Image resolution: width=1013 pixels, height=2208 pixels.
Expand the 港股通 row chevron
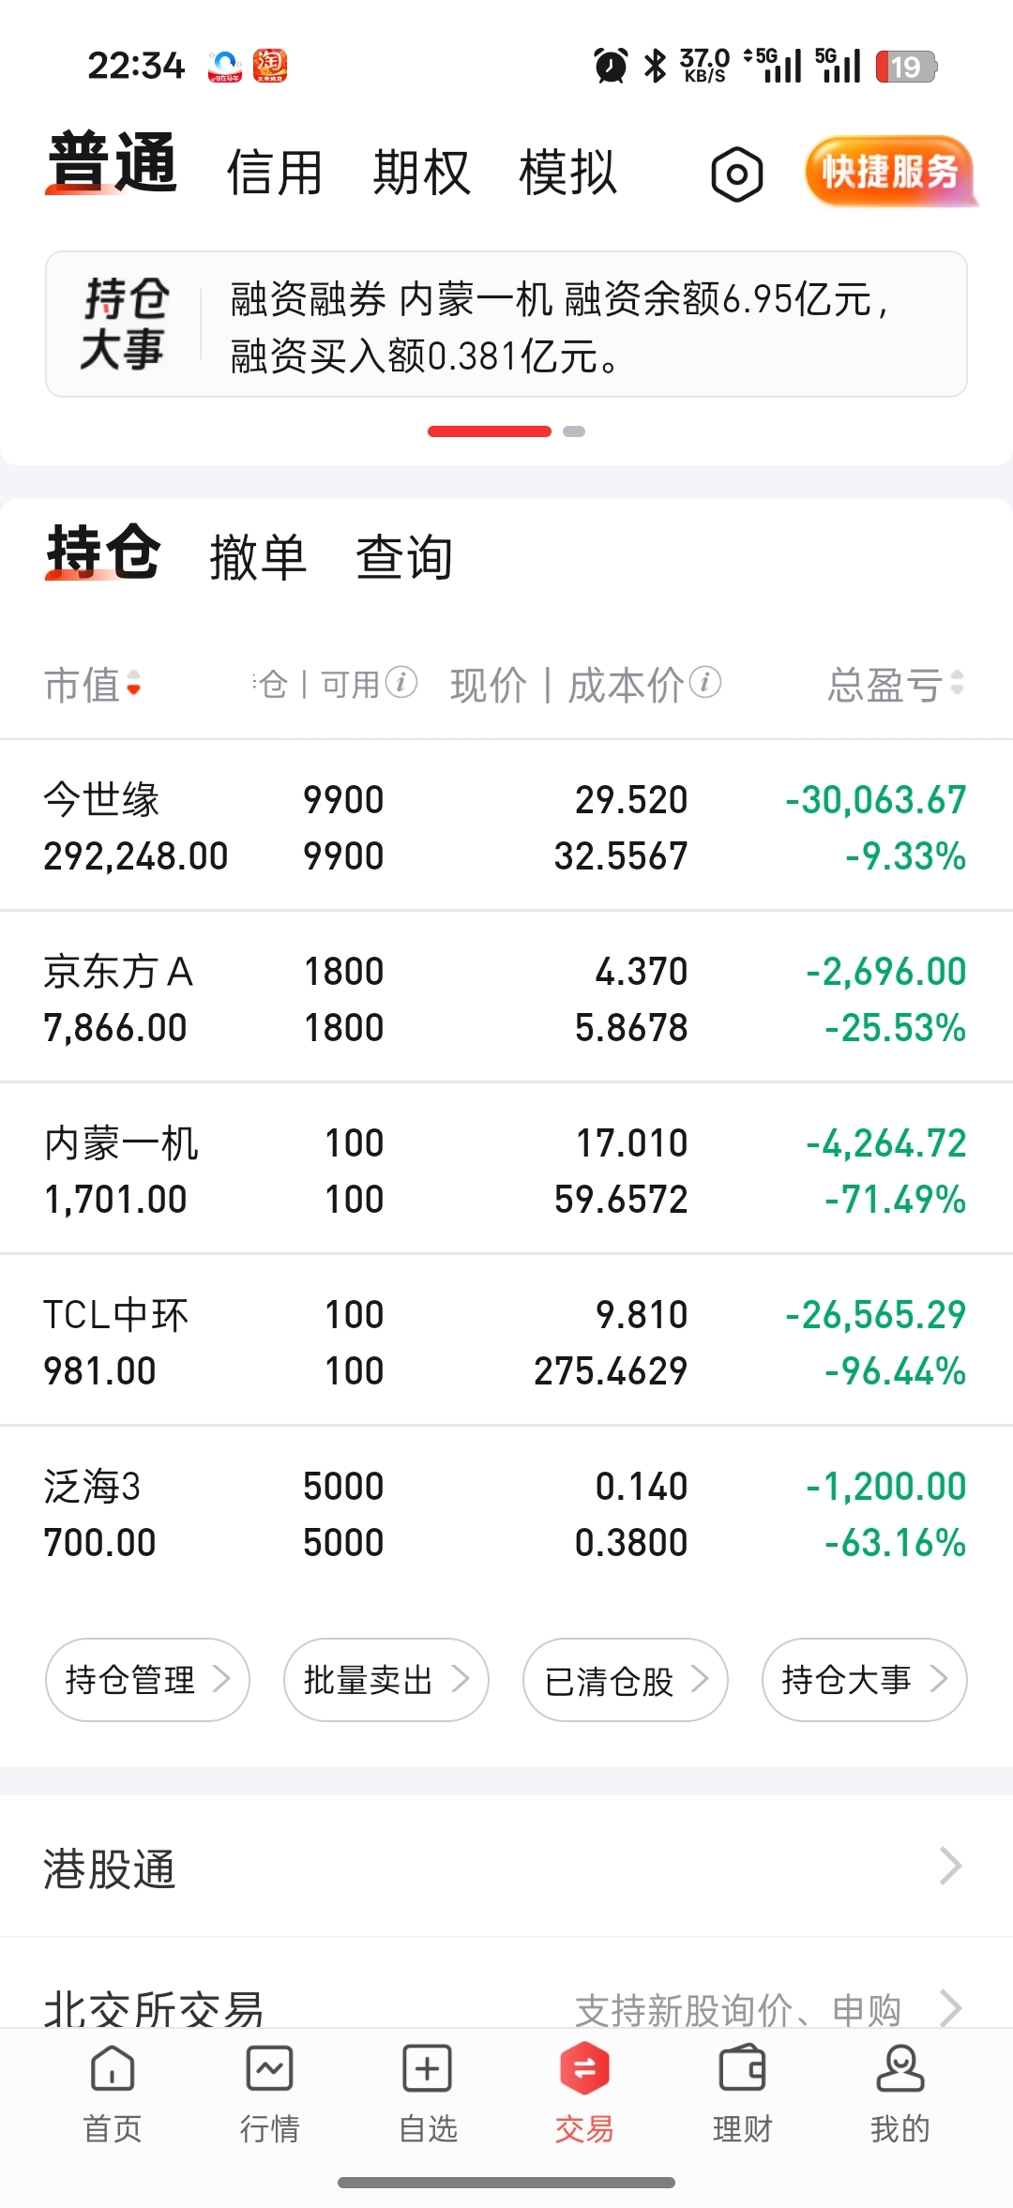pyautogui.click(x=950, y=1866)
